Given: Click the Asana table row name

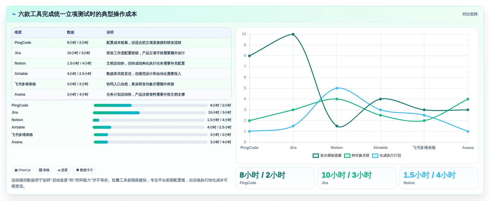Looking at the screenshot, I should click(20, 94).
